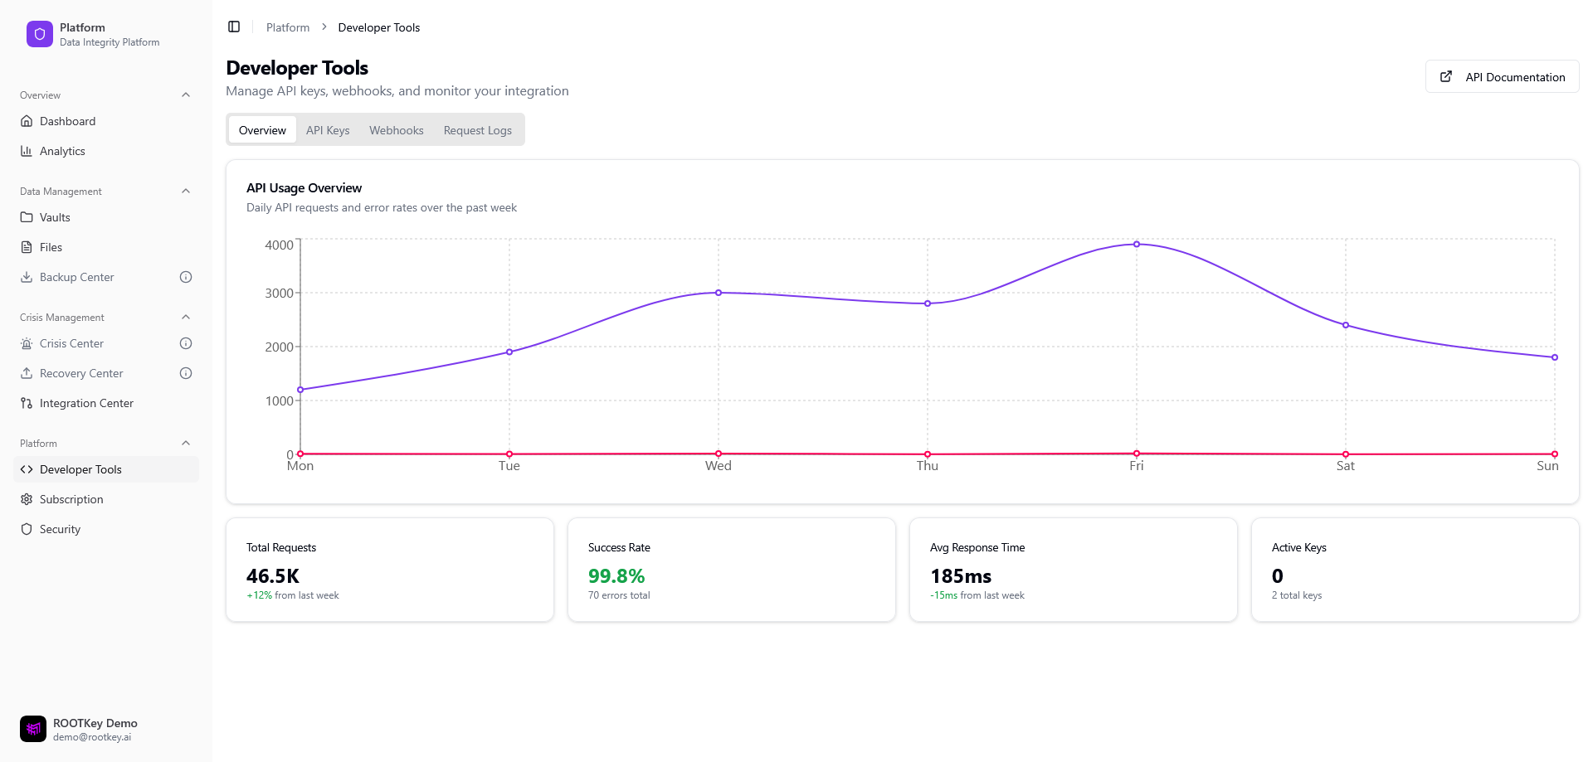Open API Documentation button
Image resolution: width=1593 pixels, height=762 pixels.
1502,77
